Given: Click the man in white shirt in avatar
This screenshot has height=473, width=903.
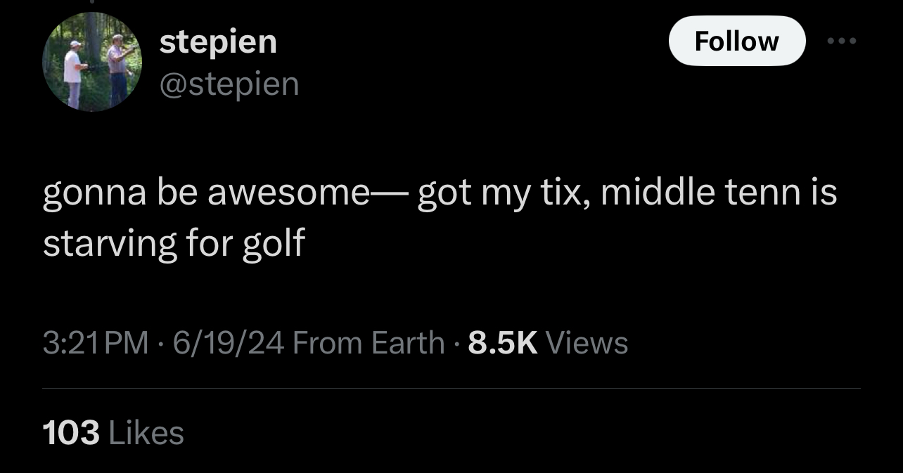Looking at the screenshot, I should [75, 74].
